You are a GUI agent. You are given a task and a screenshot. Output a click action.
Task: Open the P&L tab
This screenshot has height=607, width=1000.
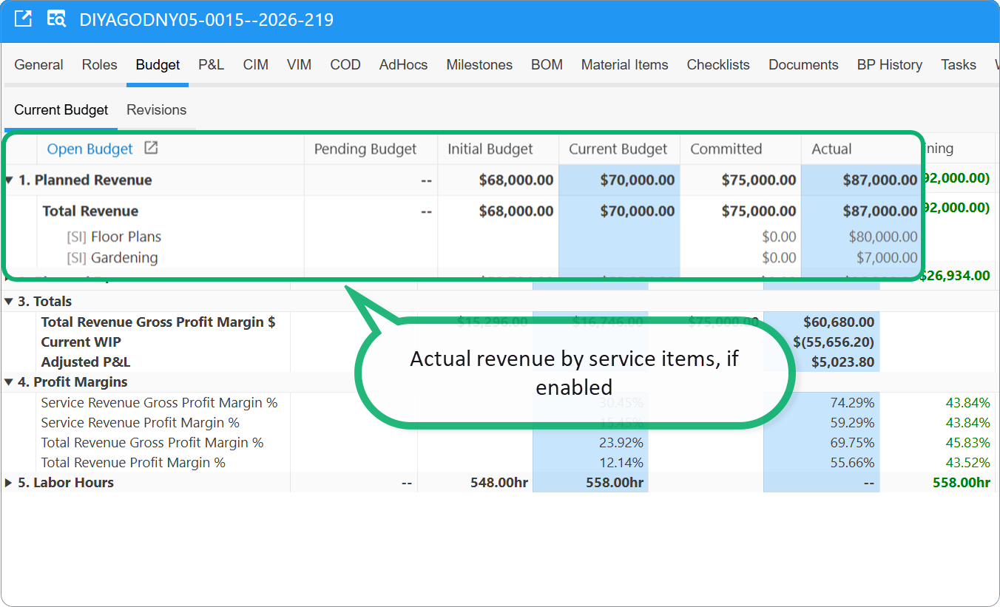[x=211, y=65]
